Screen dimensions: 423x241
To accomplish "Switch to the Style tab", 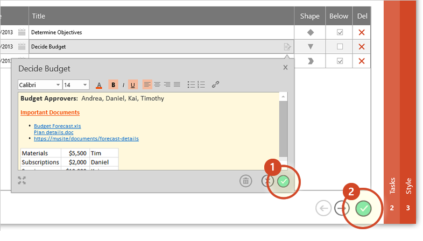I will pyautogui.click(x=408, y=194).
